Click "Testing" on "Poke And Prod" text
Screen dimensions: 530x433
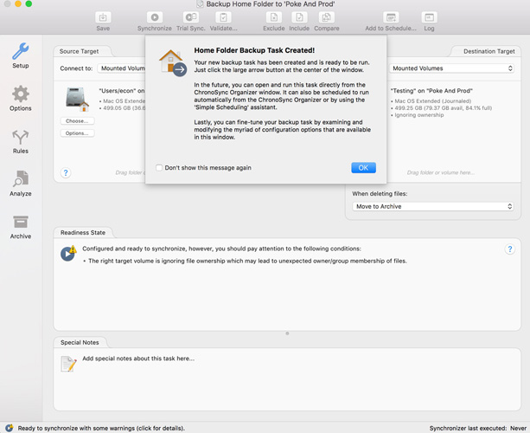click(x=431, y=91)
